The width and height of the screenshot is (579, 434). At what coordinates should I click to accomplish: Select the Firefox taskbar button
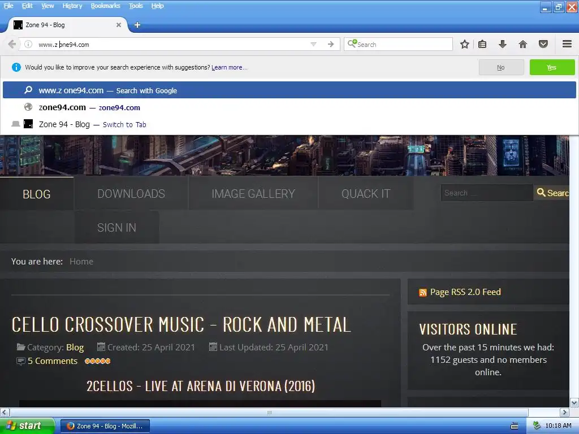(105, 426)
